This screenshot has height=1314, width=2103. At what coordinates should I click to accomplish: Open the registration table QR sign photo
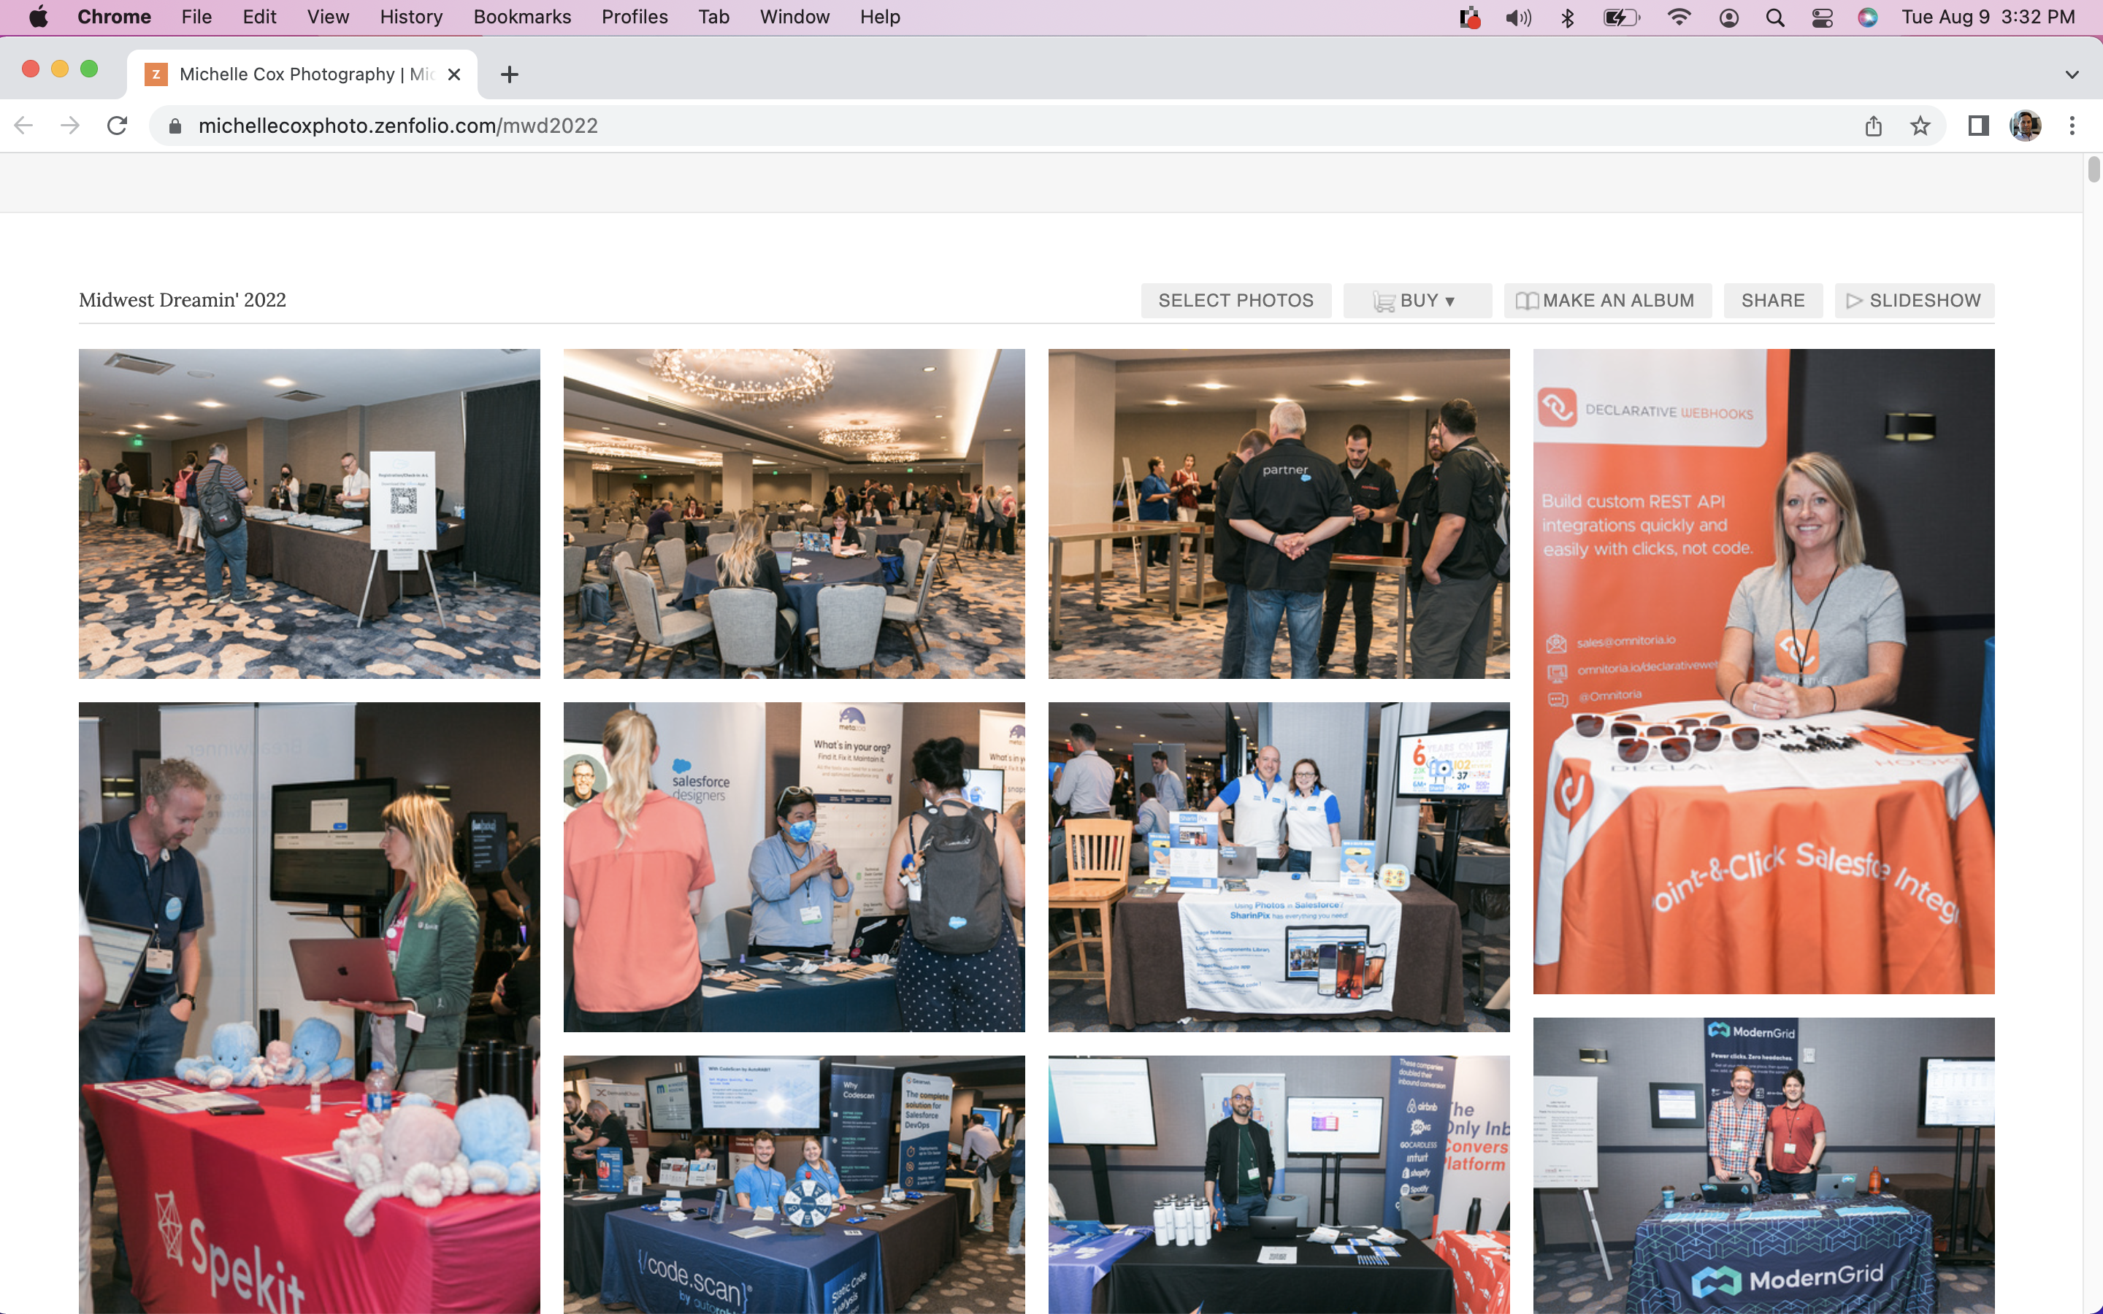coord(310,514)
